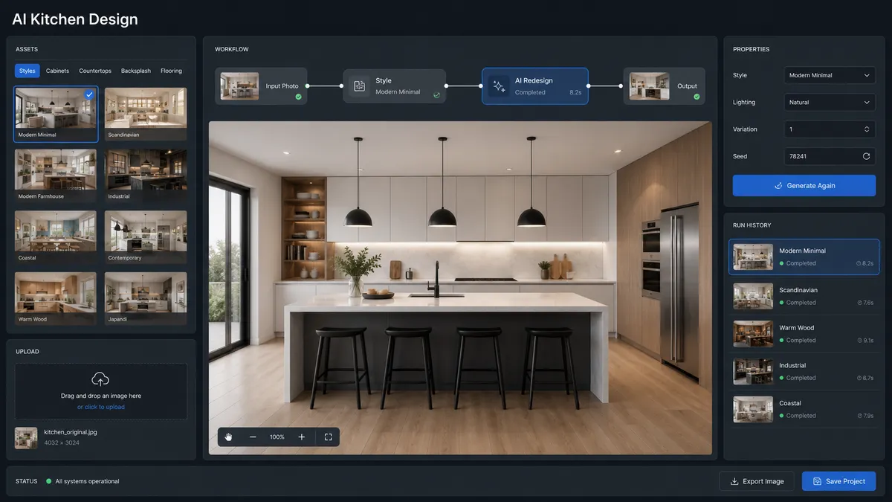Select the Modern Farmhouse style thumbnail
The image size is (892, 502).
click(56, 176)
